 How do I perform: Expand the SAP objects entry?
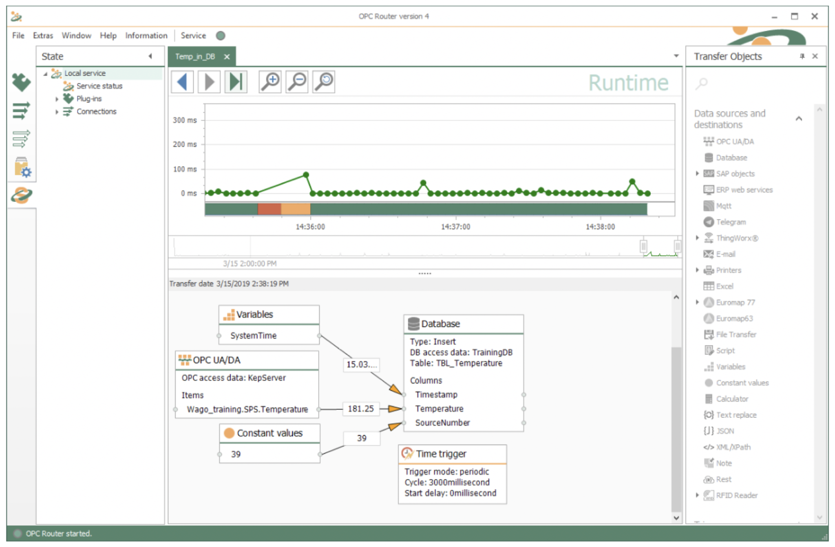point(697,174)
